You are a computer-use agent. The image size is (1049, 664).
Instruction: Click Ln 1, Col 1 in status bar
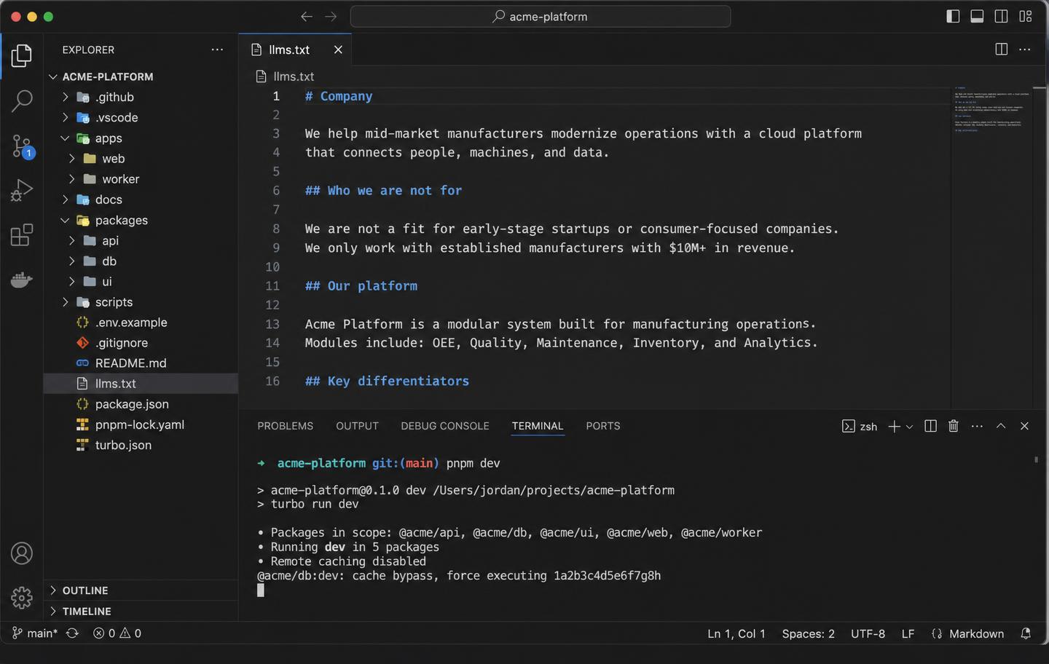736,633
